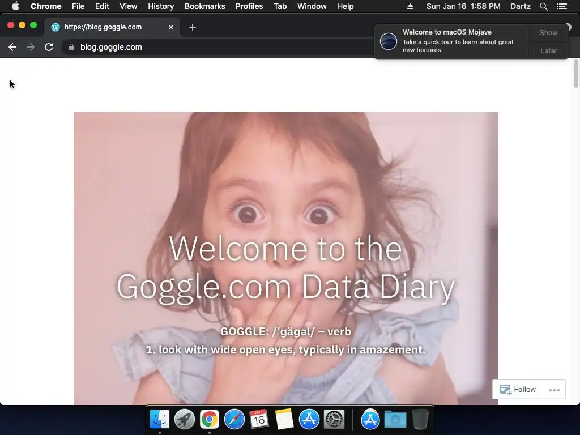Click the Follow button on the blog
The width and height of the screenshot is (580, 435).
(x=518, y=390)
